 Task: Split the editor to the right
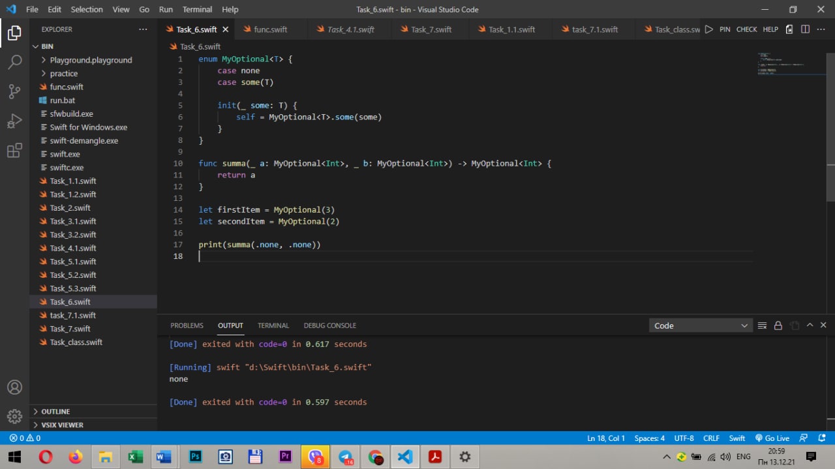point(805,29)
